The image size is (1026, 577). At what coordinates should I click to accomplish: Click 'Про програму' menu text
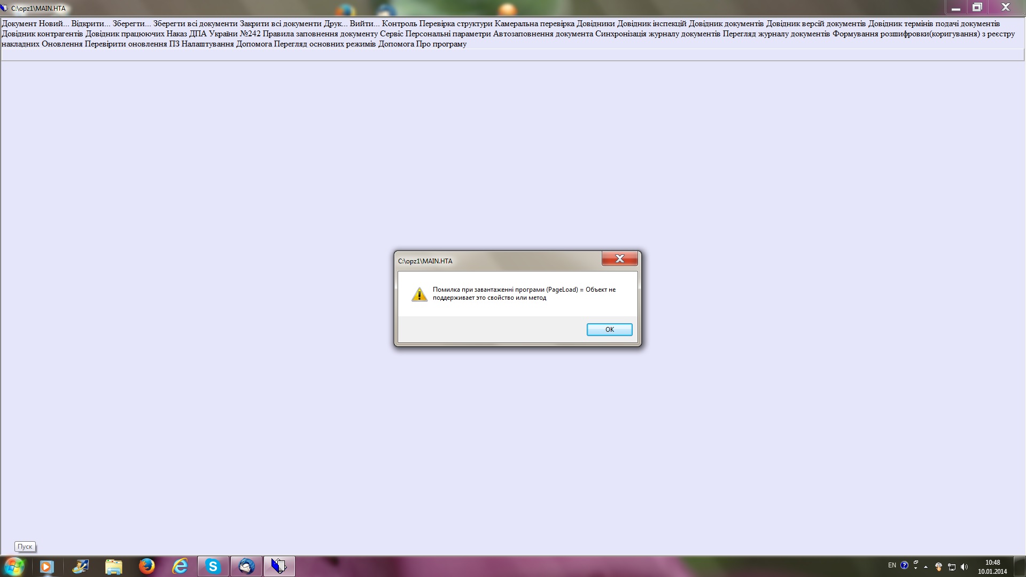point(441,44)
